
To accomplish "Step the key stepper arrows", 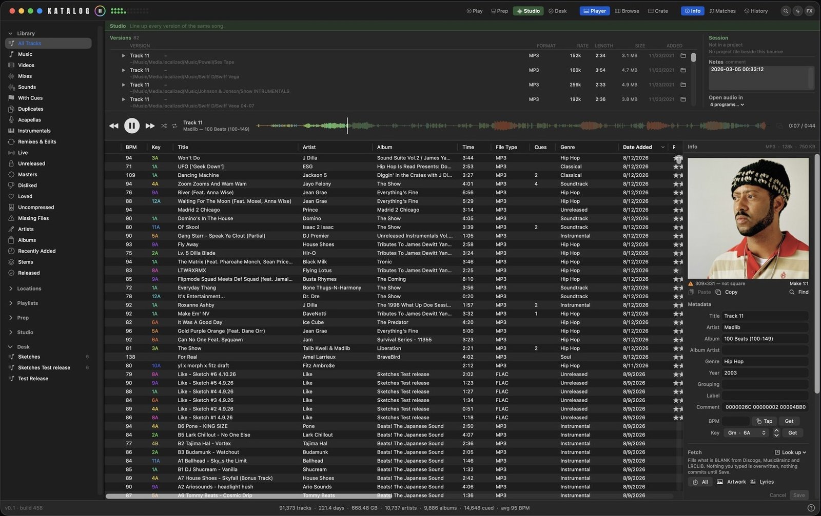I will [776, 433].
